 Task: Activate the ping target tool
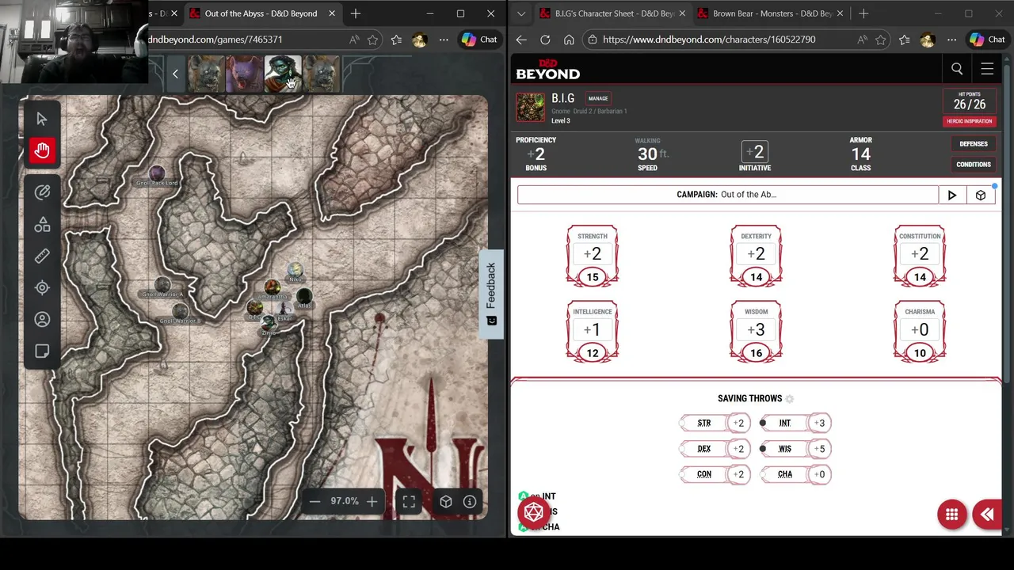[x=42, y=287]
